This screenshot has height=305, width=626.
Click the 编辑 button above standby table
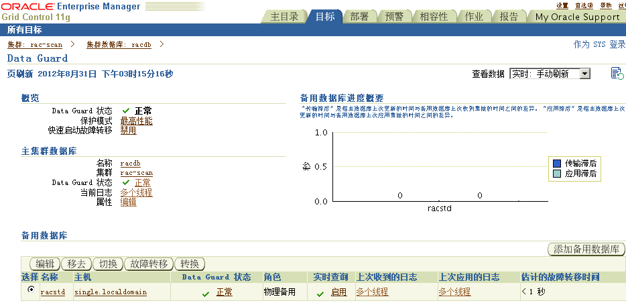(45, 264)
